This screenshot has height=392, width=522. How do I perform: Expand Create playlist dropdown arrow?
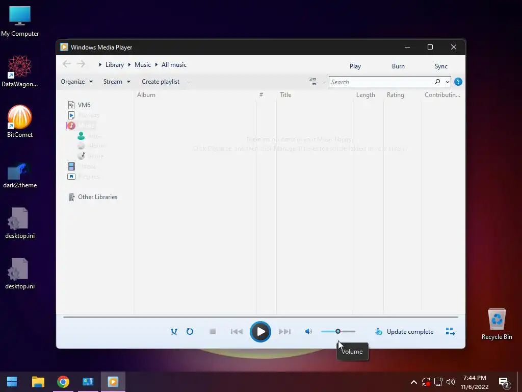tap(189, 82)
